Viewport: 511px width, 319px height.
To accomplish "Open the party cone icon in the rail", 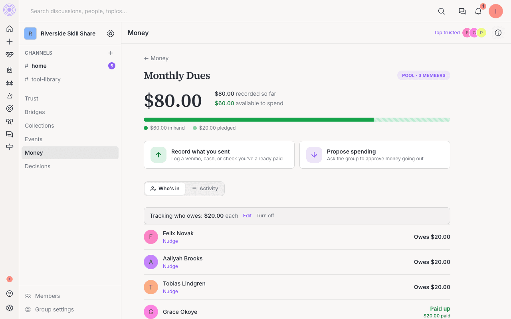I will click(x=10, y=96).
